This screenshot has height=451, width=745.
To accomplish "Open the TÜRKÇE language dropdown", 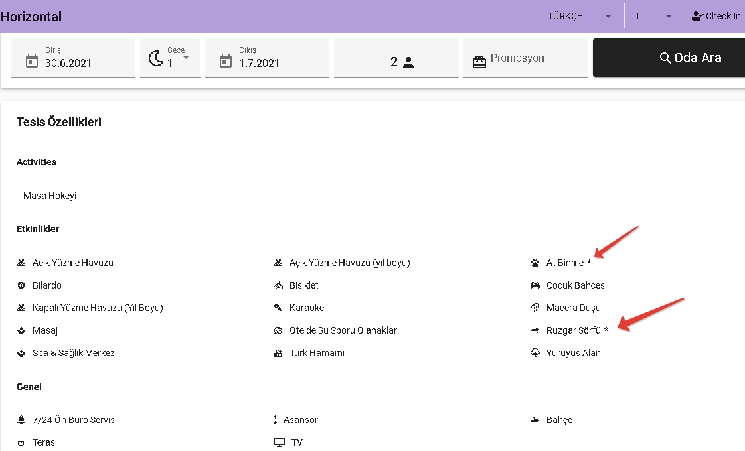I will 578,16.
